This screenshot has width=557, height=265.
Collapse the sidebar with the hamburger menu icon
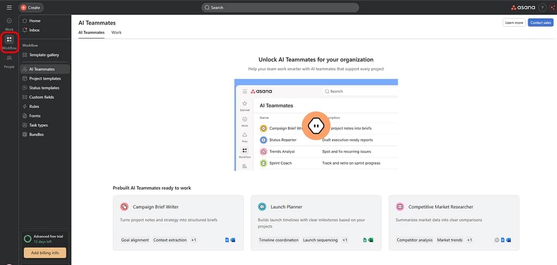coord(9,8)
